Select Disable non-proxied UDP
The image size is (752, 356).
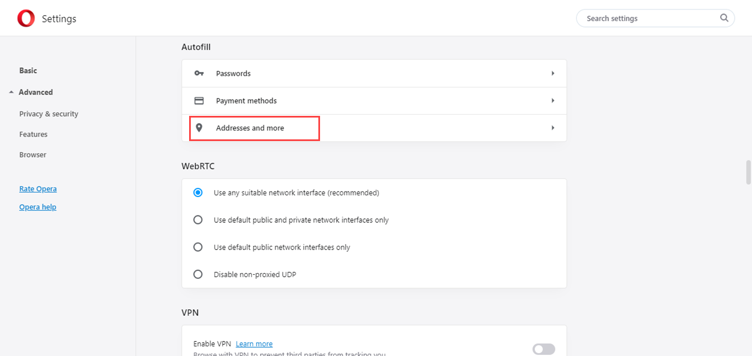[x=198, y=274]
